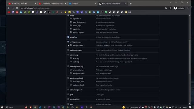Viewport: 194px width, 109px height.
Task: Check the admin:org_hook checkbox
Action: click(68, 90)
